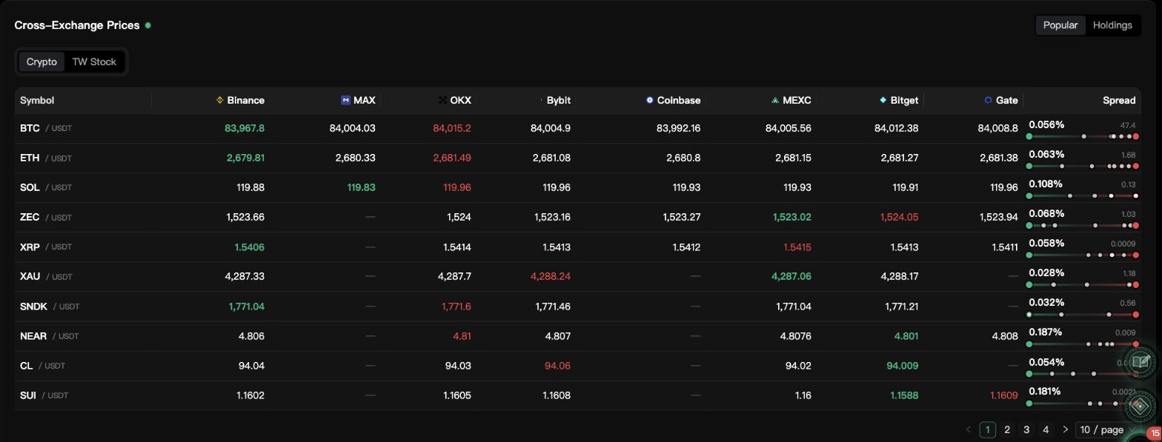This screenshot has height=442, width=1162.
Task: Switch to the Holdings view
Action: point(1112,25)
